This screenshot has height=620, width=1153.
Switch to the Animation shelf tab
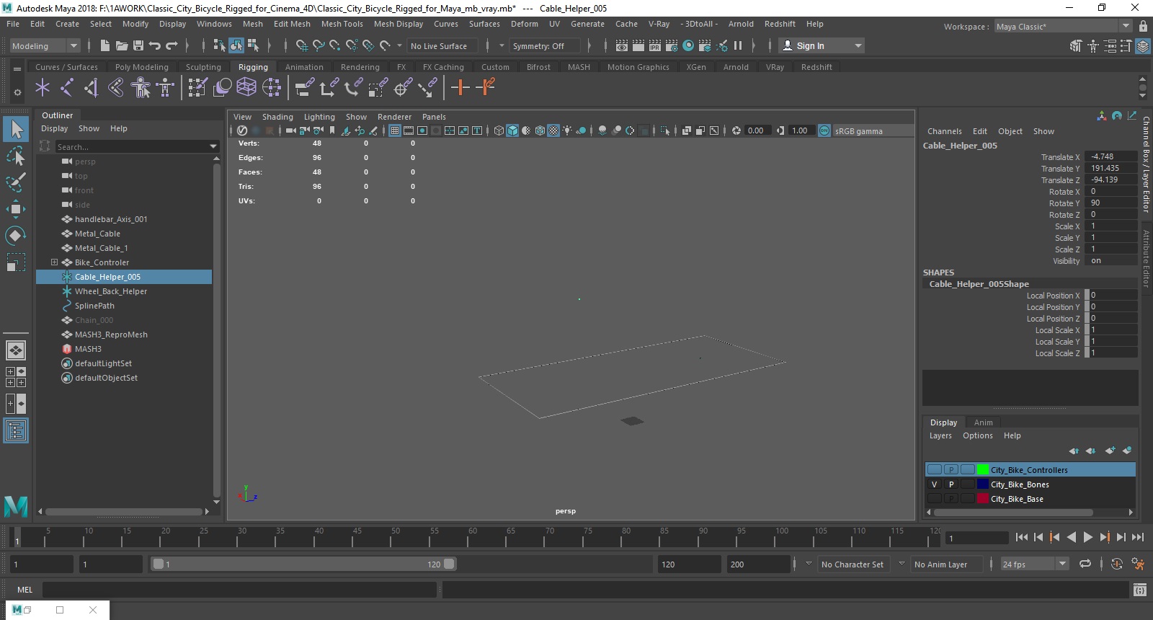(x=304, y=67)
